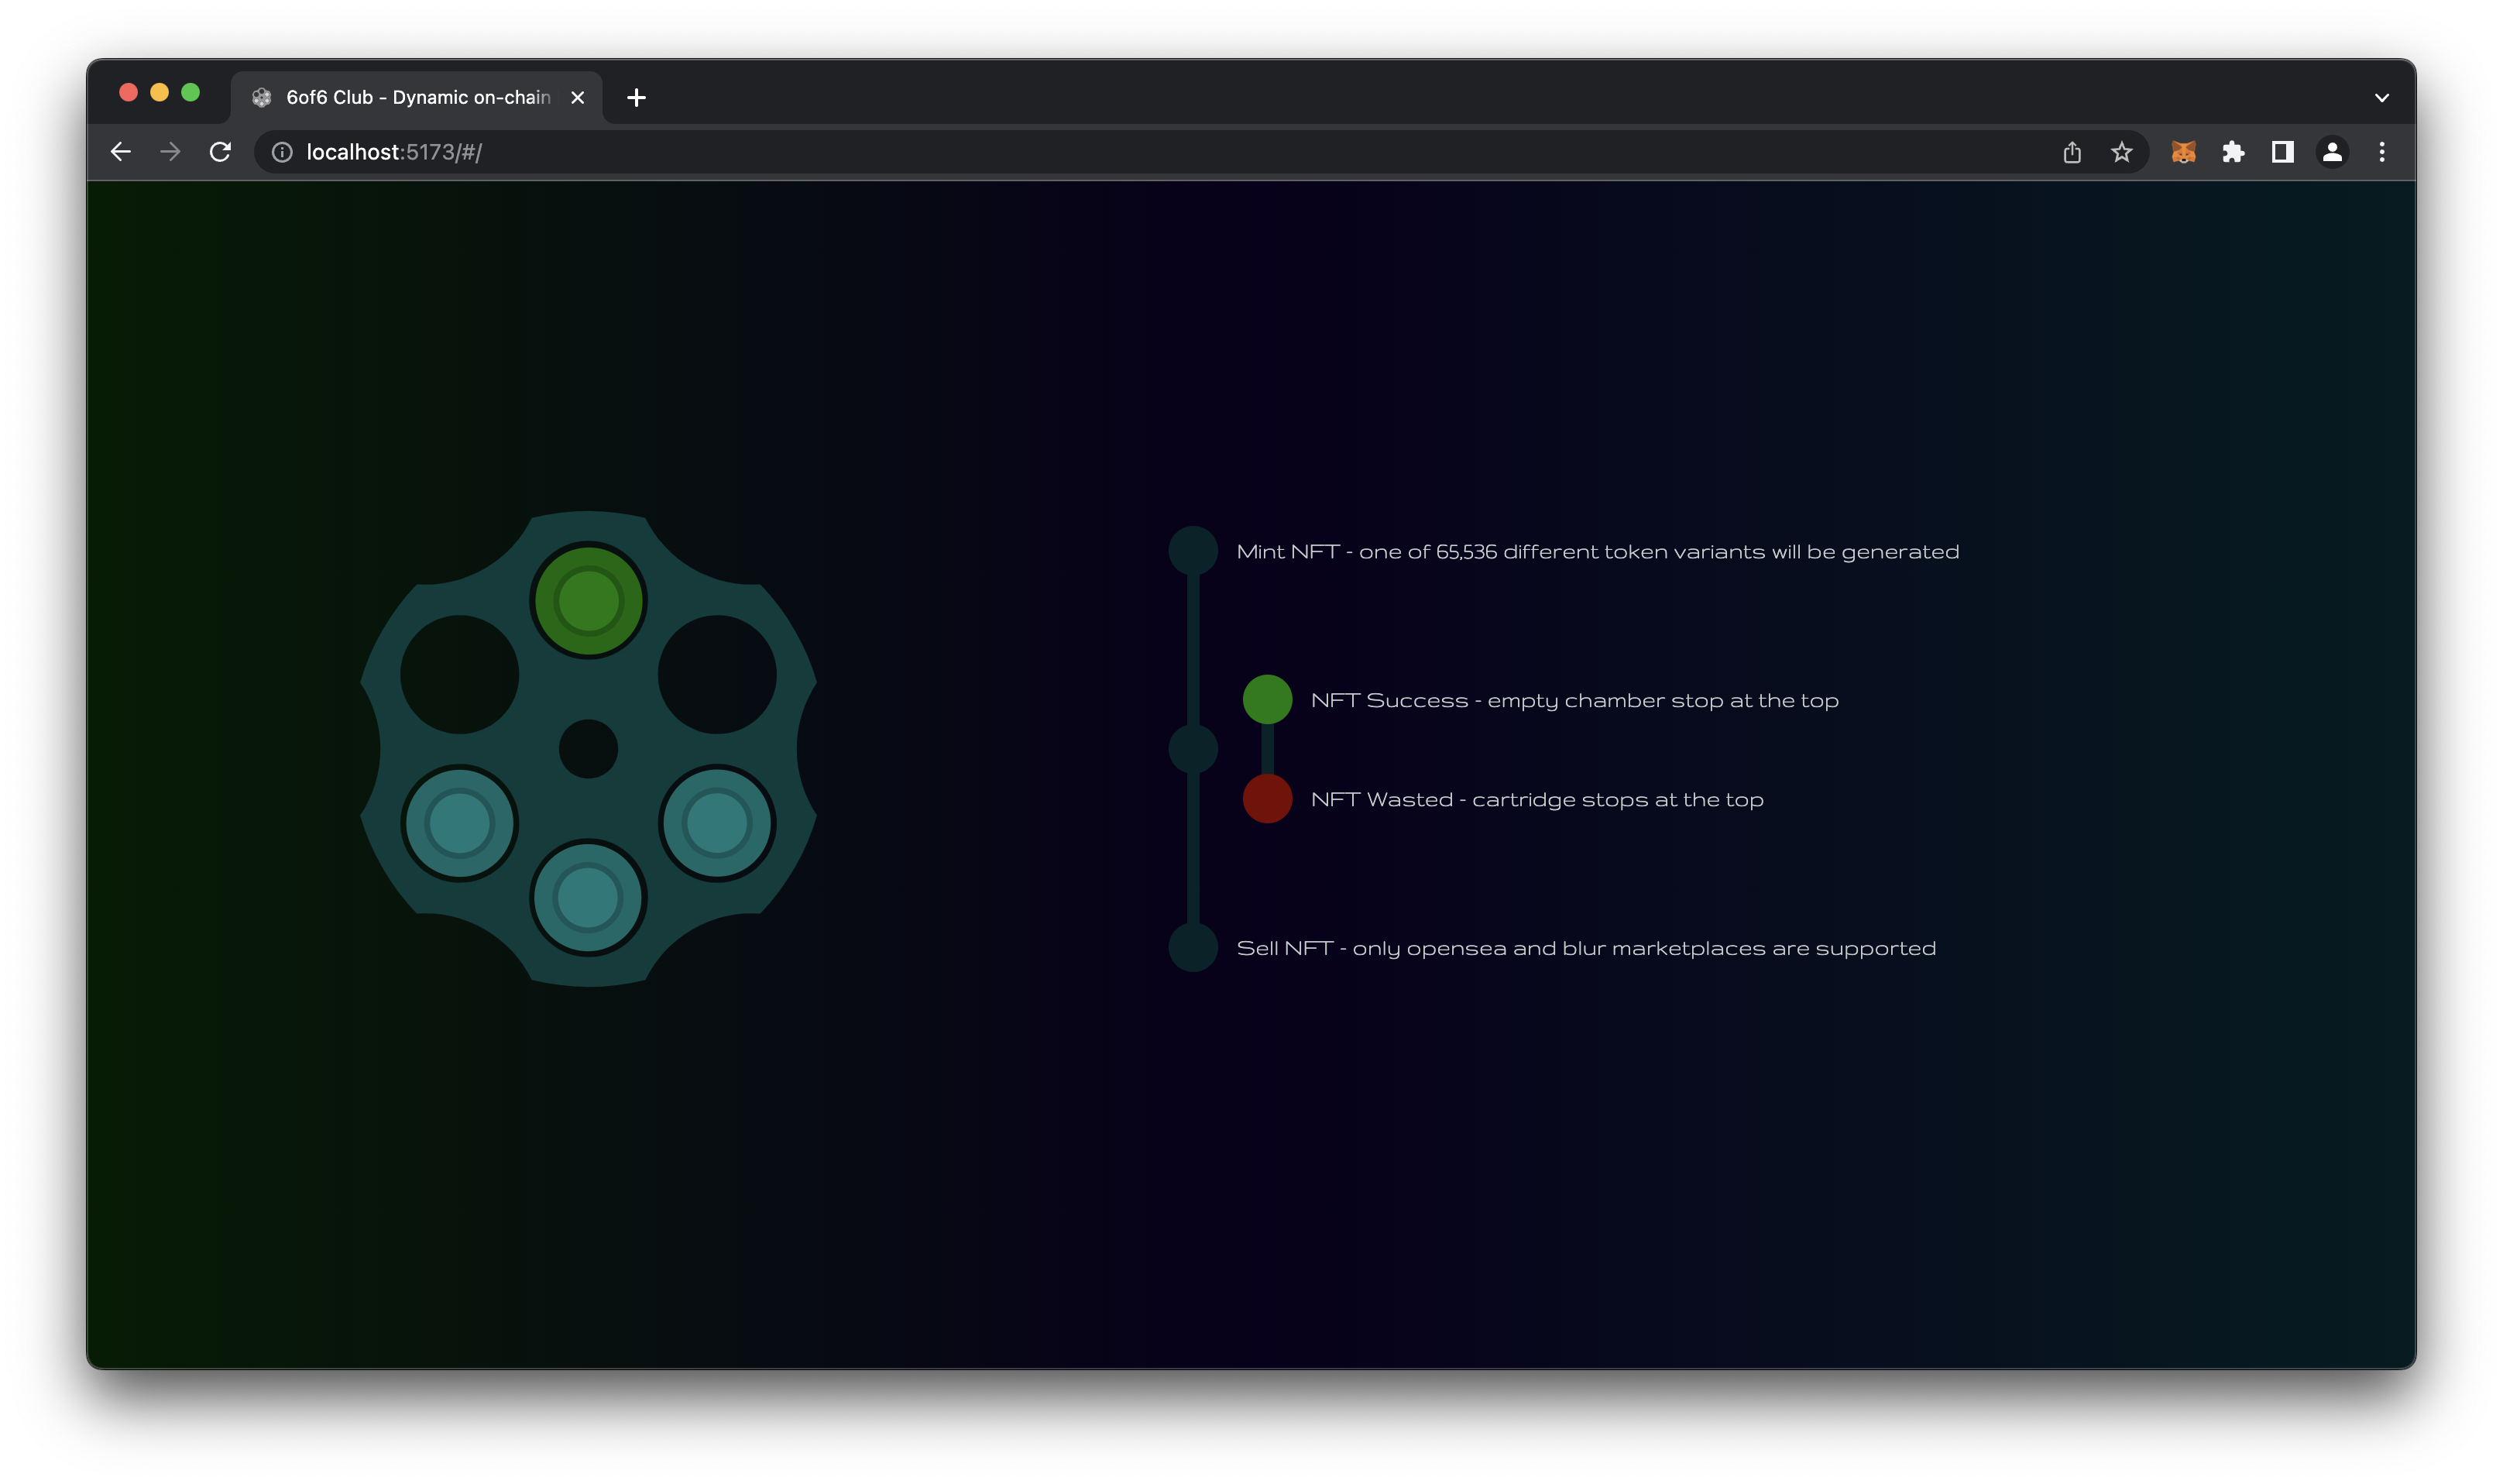Viewport: 2503px width, 1484px height.
Task: Click the Sell NFT step text
Action: coord(1585,949)
